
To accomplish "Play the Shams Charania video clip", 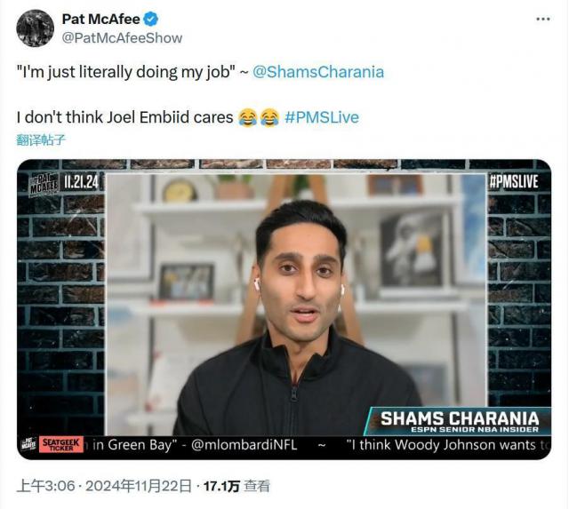I will (284, 309).
